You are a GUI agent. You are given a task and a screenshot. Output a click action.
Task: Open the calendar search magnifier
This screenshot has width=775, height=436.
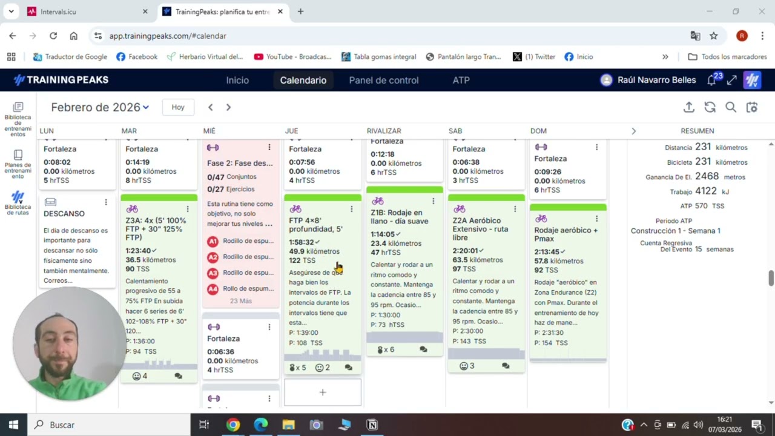[x=731, y=107]
